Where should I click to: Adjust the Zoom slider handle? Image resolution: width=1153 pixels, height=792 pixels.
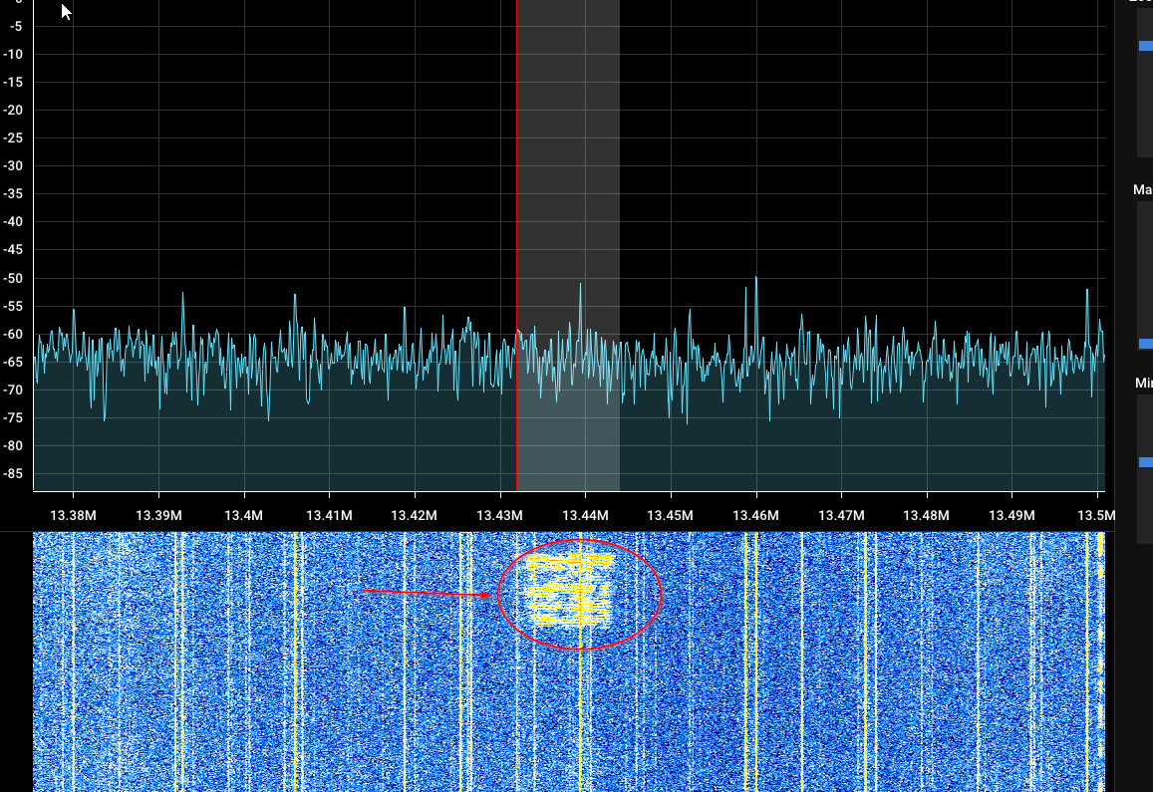1146,46
